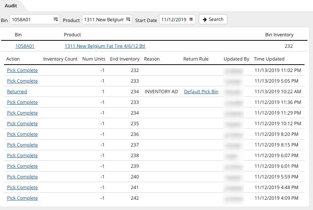This screenshot has height=210, width=313.
Task: Open Pick Complete entry with end inventory 242
Action: coord(22,198)
